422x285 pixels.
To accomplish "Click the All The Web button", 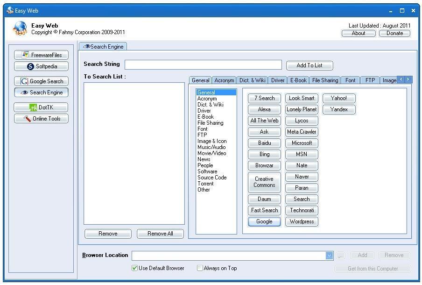I will tap(264, 121).
